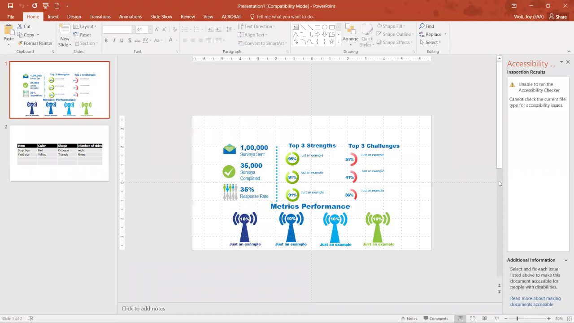
Task: Open the Replace dropdown arrow
Action: coord(445,35)
